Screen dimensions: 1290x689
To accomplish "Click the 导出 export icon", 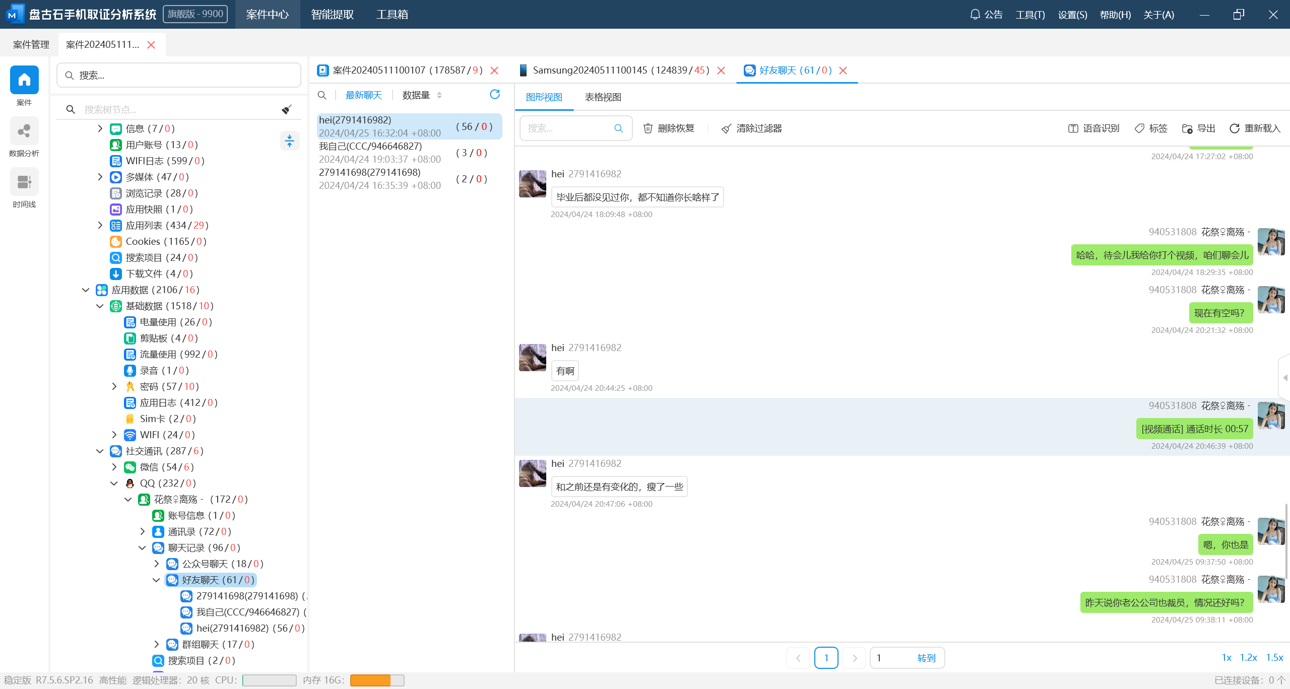I will pyautogui.click(x=1187, y=128).
